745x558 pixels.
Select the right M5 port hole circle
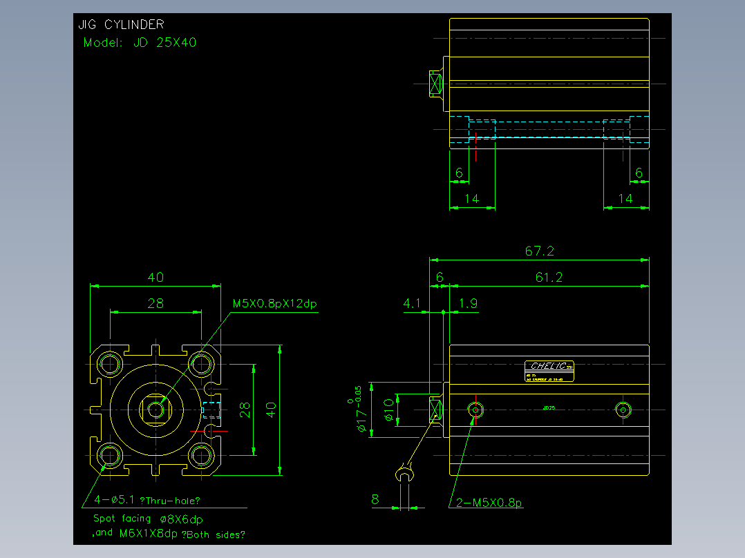click(x=623, y=410)
